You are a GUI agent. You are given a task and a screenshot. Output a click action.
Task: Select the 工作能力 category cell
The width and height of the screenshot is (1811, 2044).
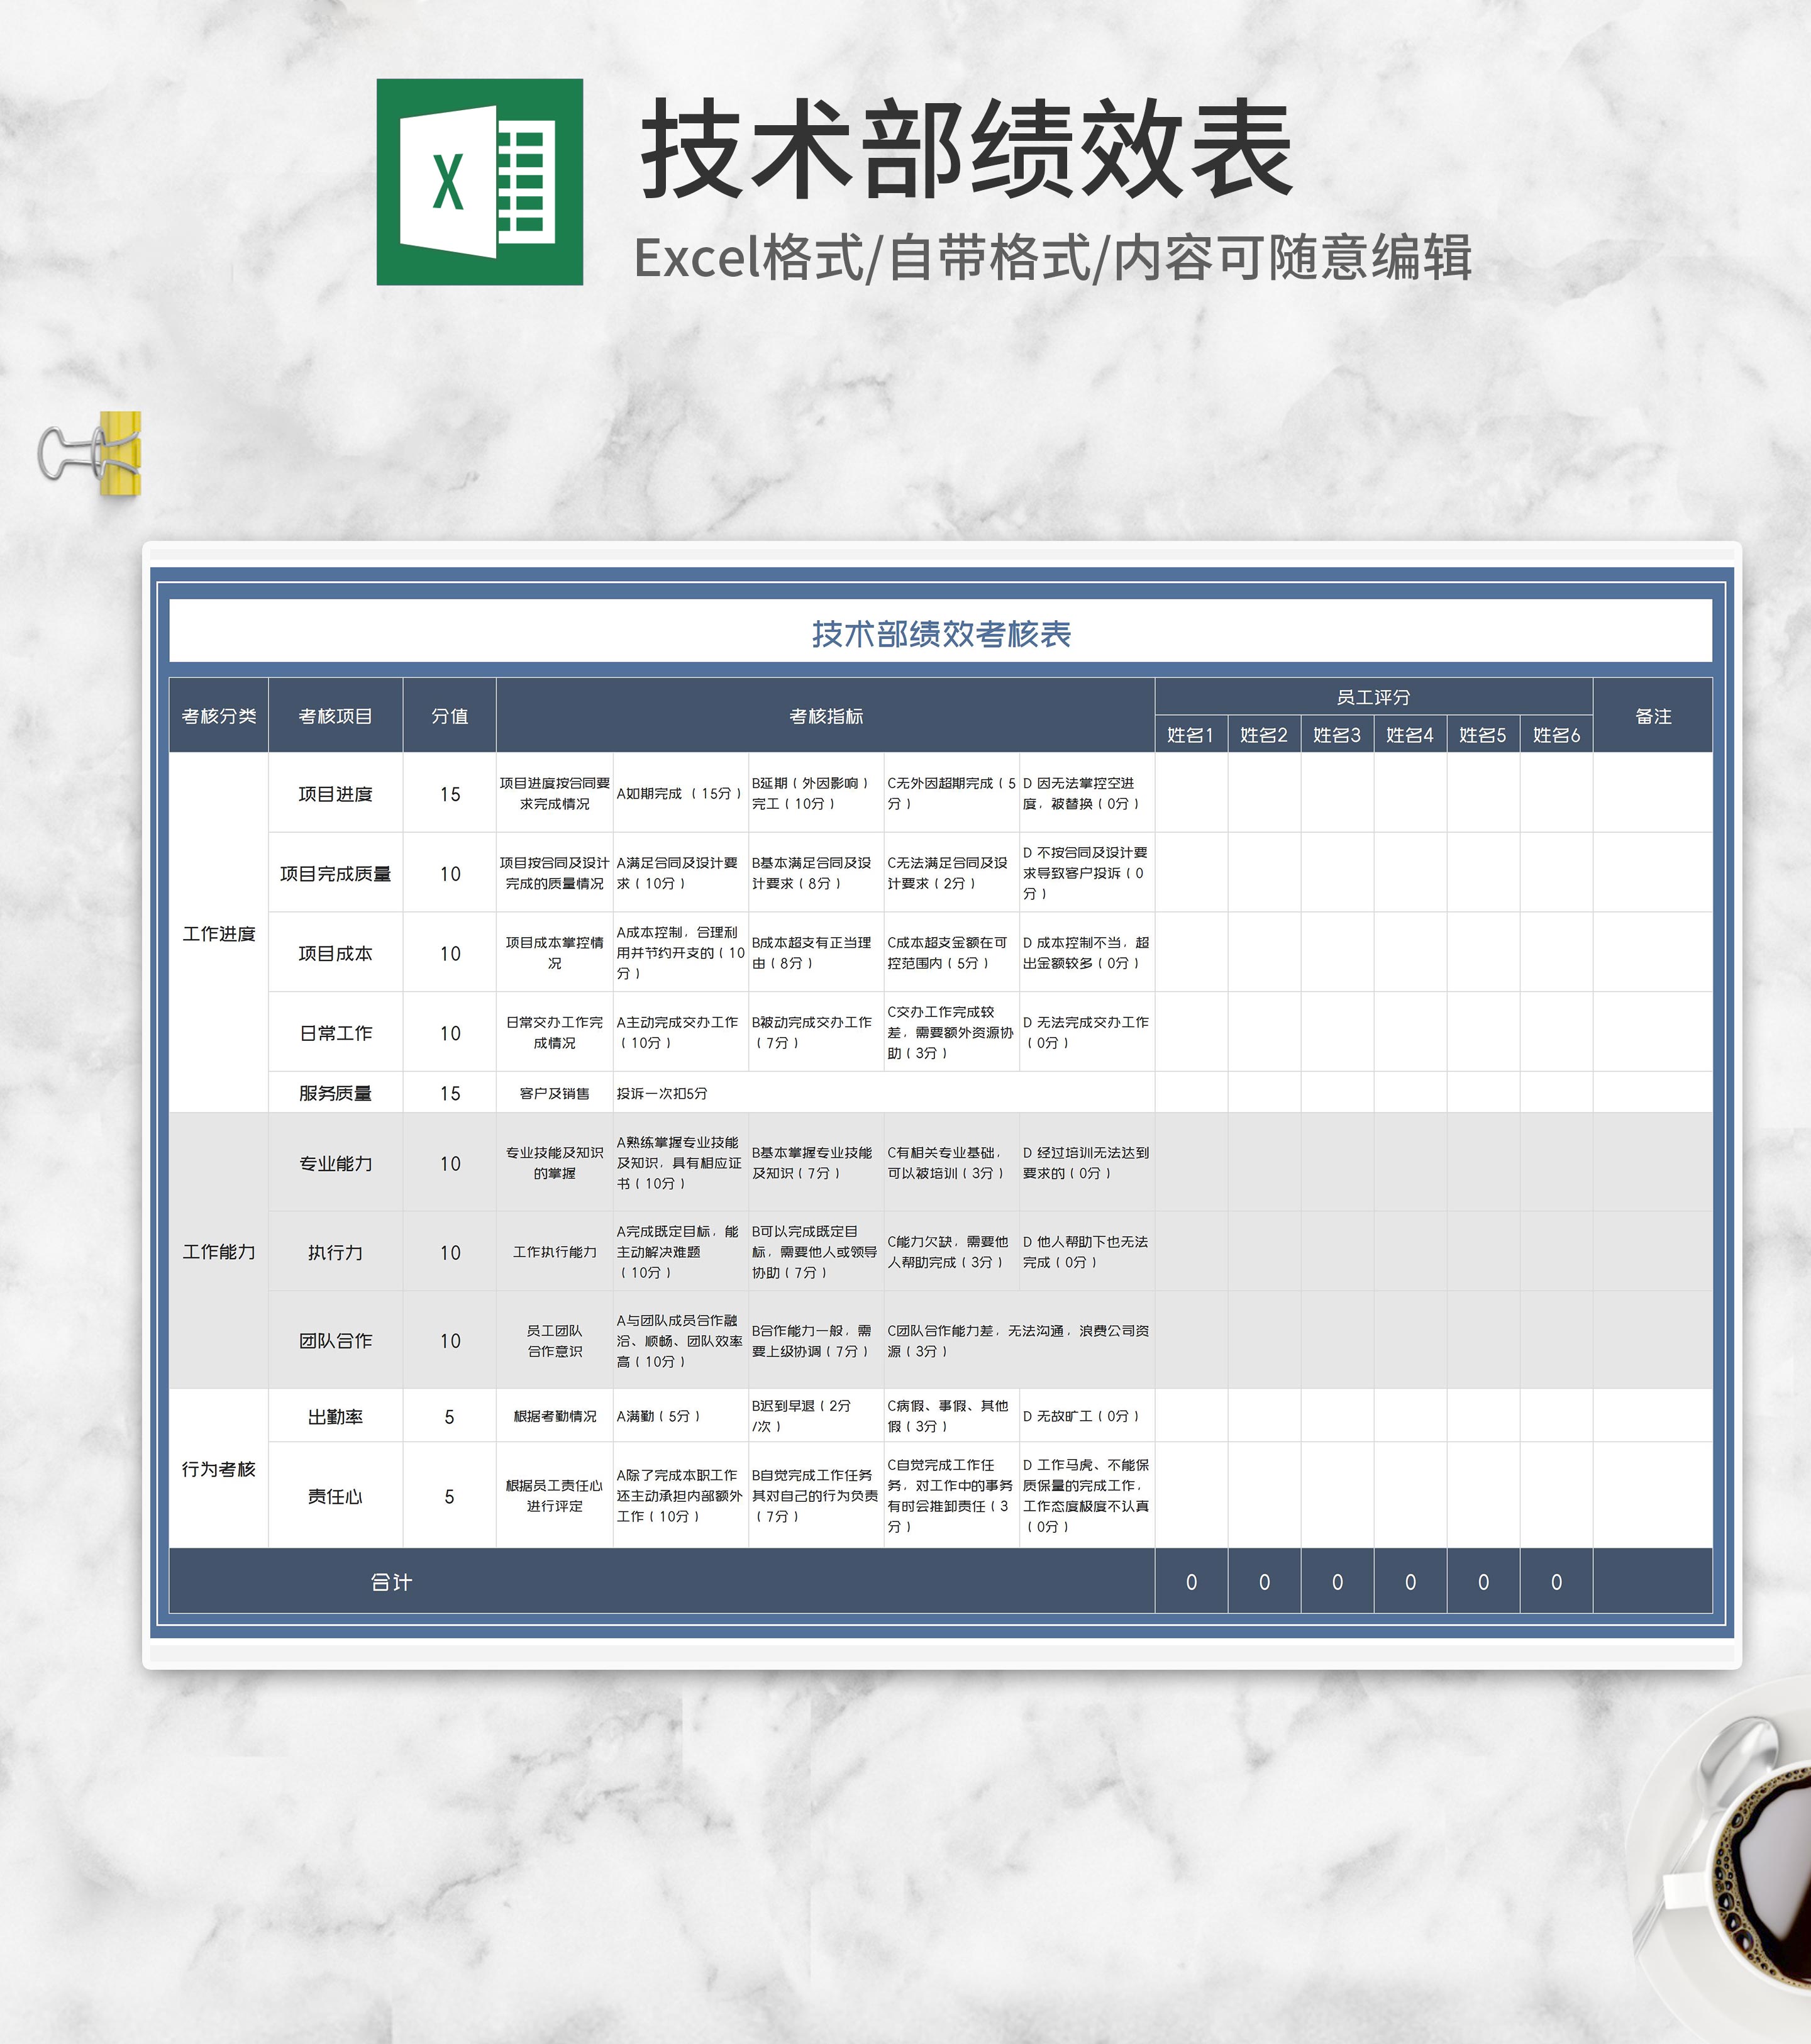[219, 1251]
